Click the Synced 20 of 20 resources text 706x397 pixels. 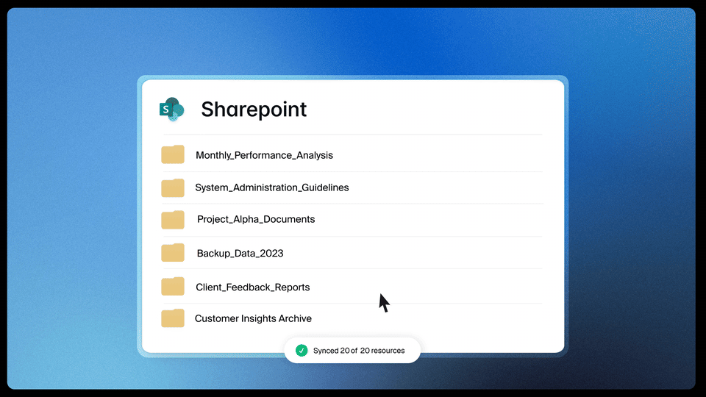[359, 351]
